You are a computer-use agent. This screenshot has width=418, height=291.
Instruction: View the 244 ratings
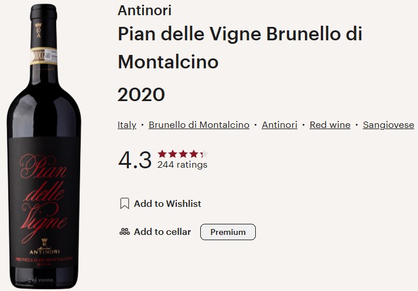click(182, 165)
